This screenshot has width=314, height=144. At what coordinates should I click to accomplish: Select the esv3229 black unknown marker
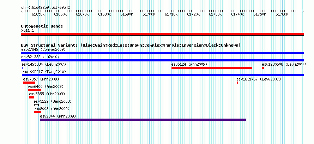tap(36, 105)
